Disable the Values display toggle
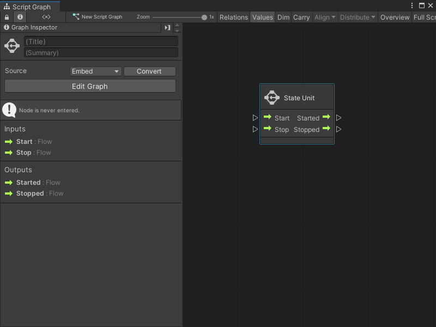The image size is (436, 327). [263, 17]
